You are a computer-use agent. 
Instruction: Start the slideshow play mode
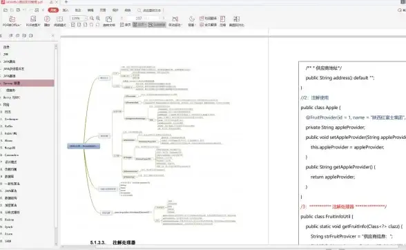coord(47,21)
